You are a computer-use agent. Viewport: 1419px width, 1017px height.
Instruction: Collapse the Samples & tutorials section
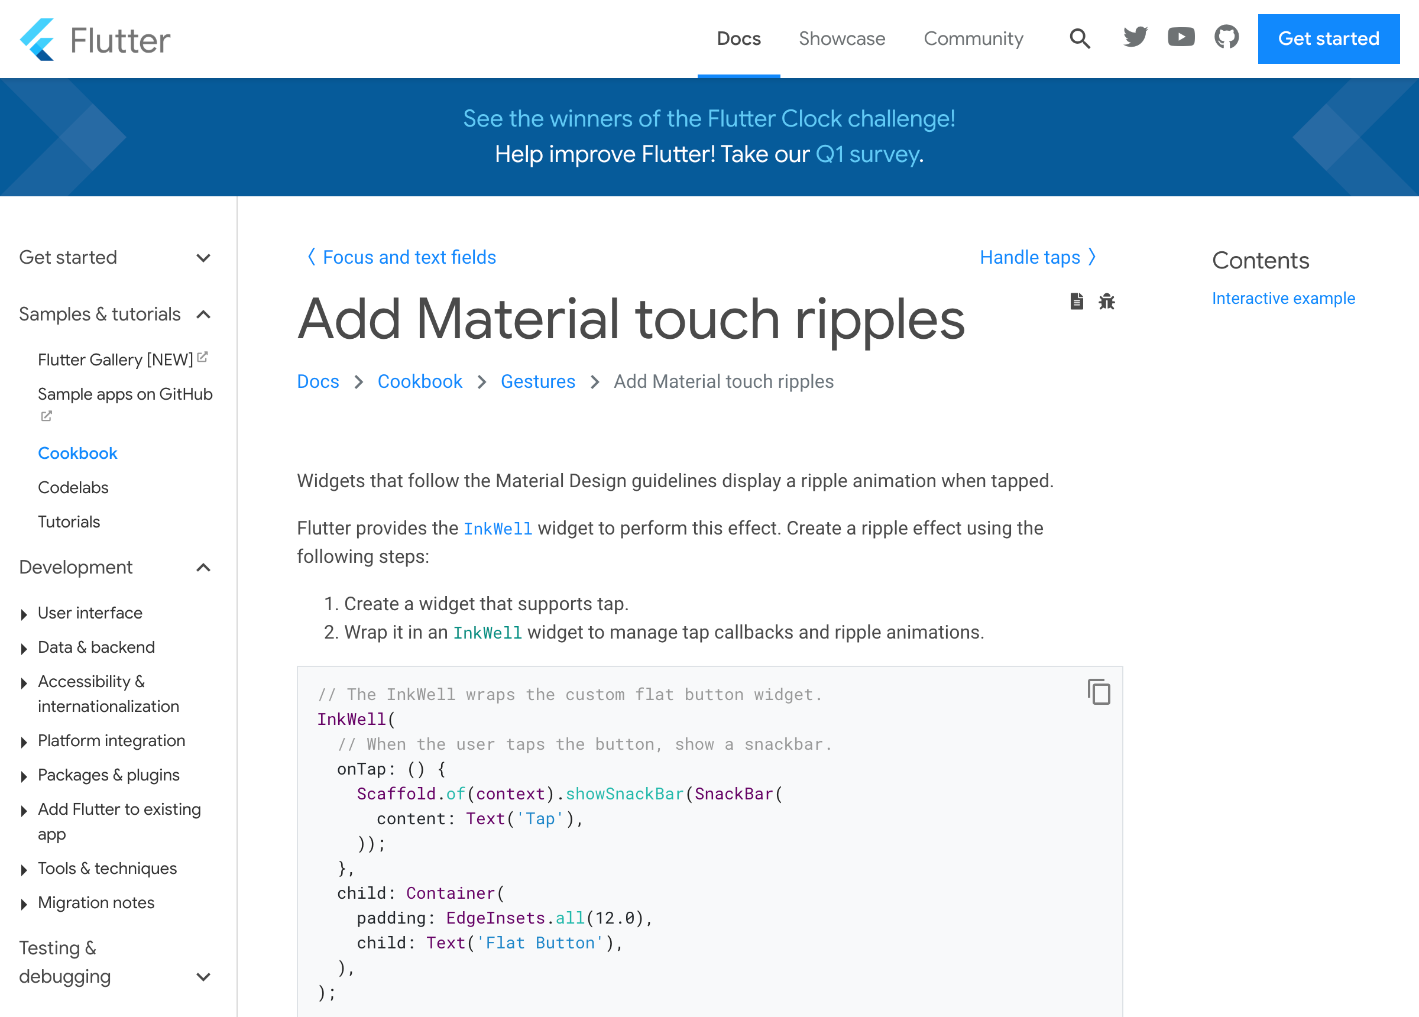point(203,314)
